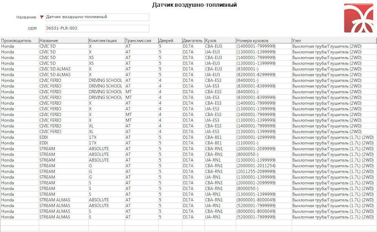The width and height of the screenshot is (377, 232).
Task: Click DRIVING SCHOOL in the MT CBA-ES3 row
Action: pos(106,92)
